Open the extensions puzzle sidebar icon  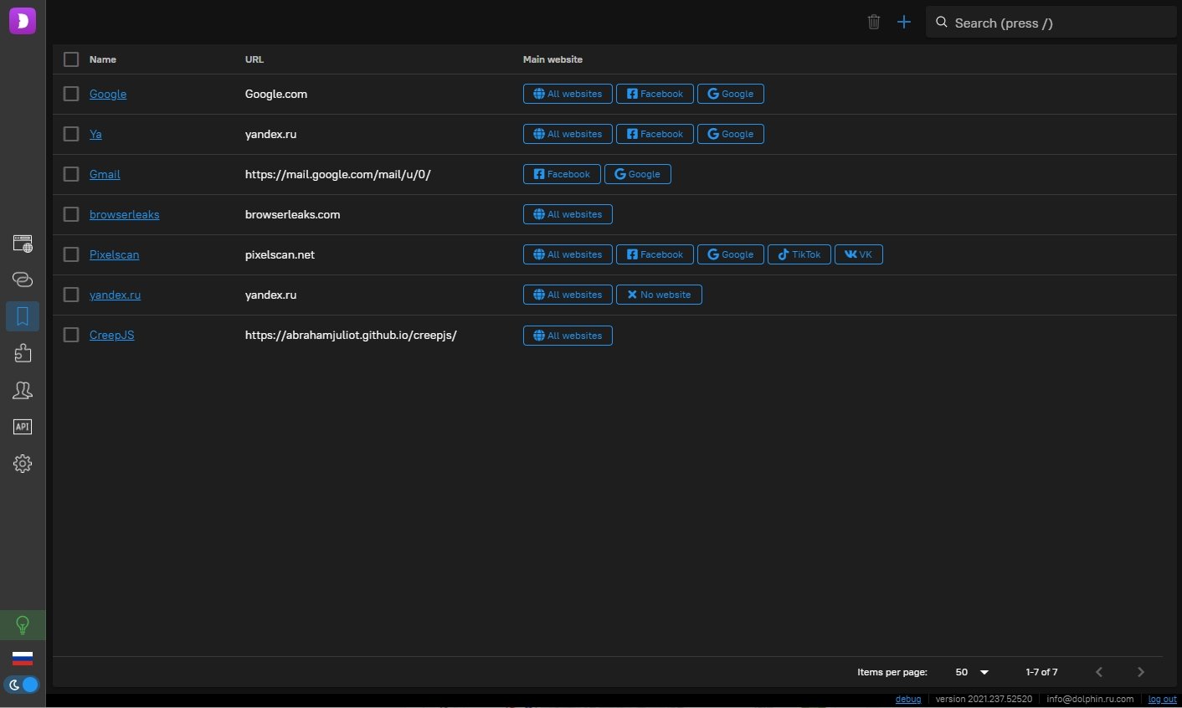(x=23, y=353)
